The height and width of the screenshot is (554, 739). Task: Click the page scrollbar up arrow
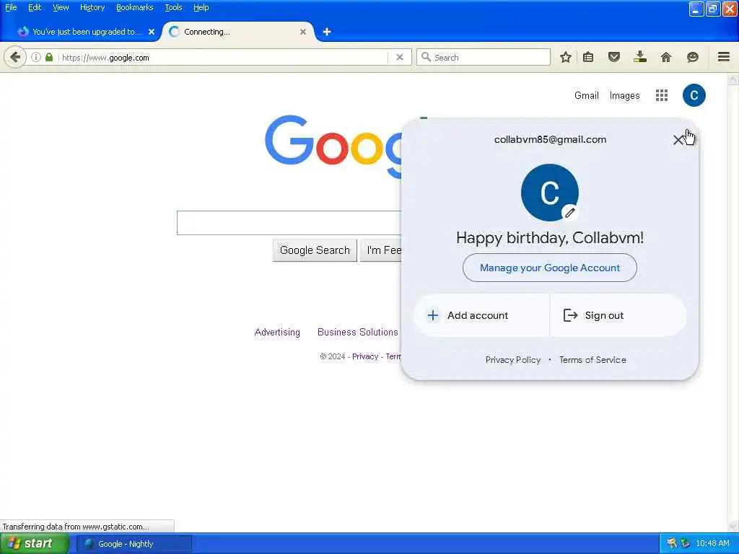click(x=733, y=79)
